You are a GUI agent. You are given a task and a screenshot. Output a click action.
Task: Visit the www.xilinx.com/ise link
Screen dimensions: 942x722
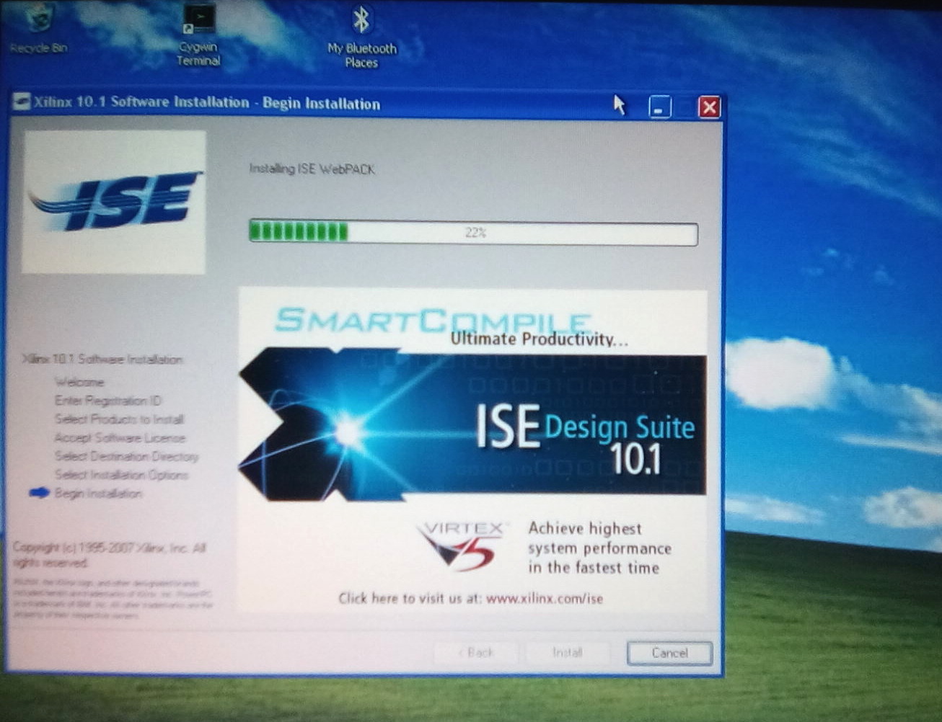545,598
